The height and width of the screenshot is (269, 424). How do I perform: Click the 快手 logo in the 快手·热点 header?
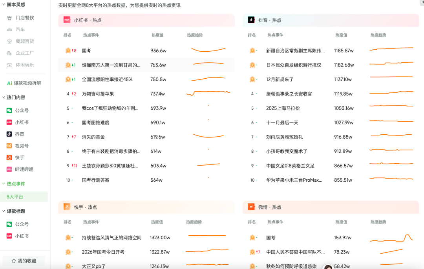67,207
